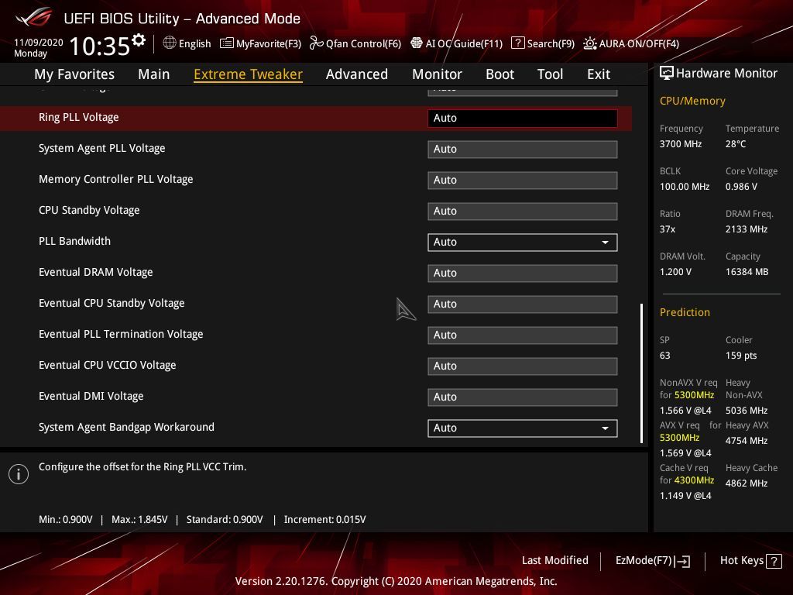Click the 16384 MB capacity value
Screen dimensions: 793x595
747,272
